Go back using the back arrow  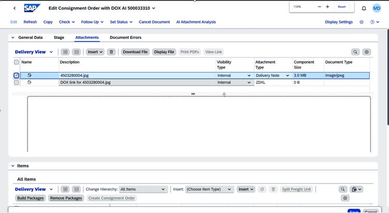pyautogui.click(x=15, y=8)
